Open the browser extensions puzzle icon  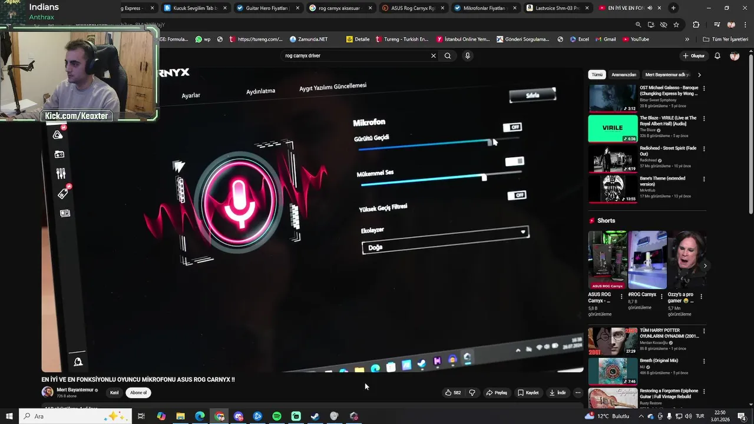tap(696, 25)
